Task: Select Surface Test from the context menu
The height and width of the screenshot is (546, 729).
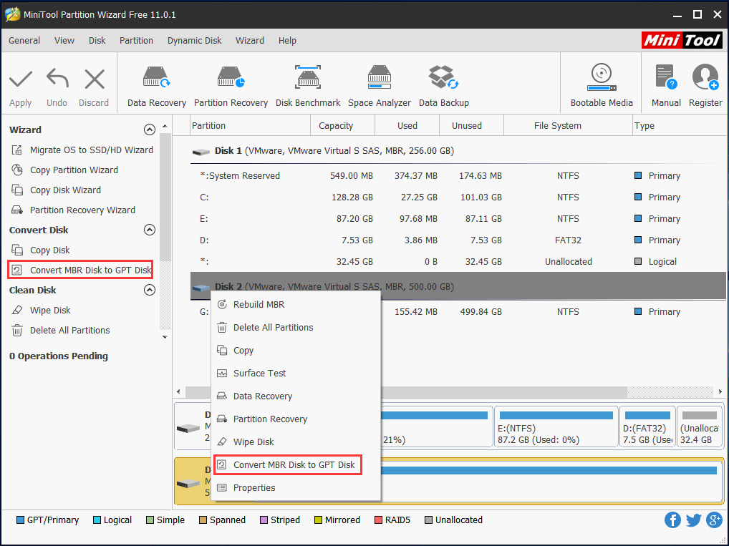Action: [x=261, y=373]
